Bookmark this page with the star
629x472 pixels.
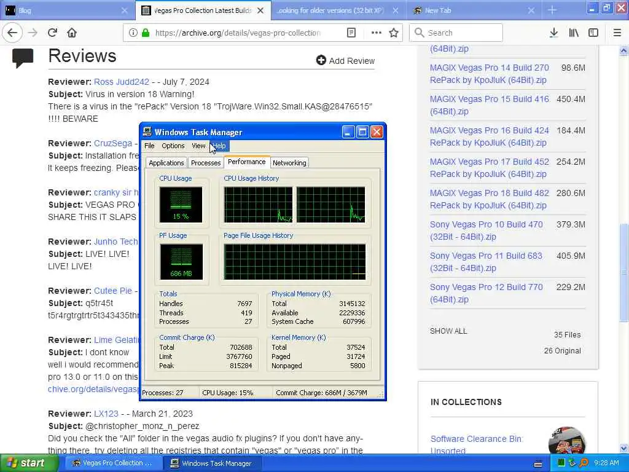(x=394, y=33)
